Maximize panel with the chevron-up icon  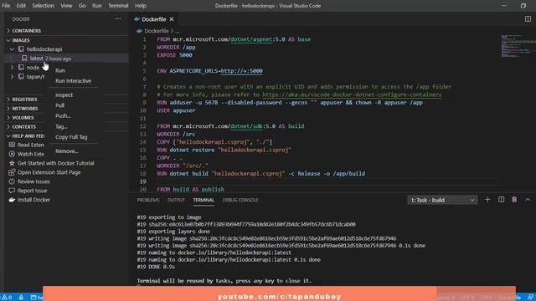click(x=528, y=200)
